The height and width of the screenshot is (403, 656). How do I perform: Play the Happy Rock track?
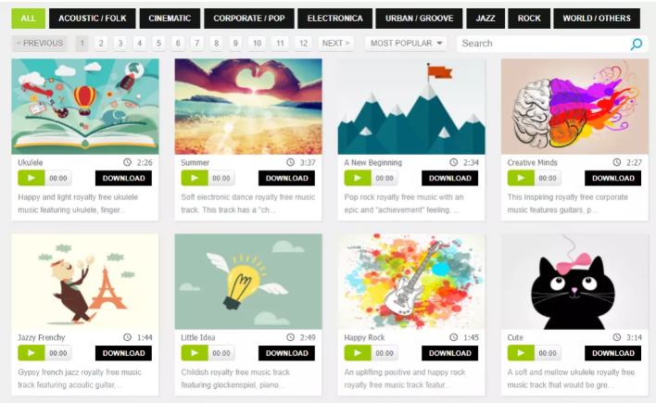coord(358,353)
